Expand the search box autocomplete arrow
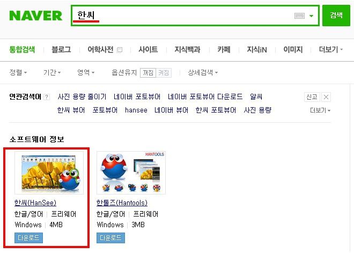The image size is (354, 254). click(x=311, y=16)
